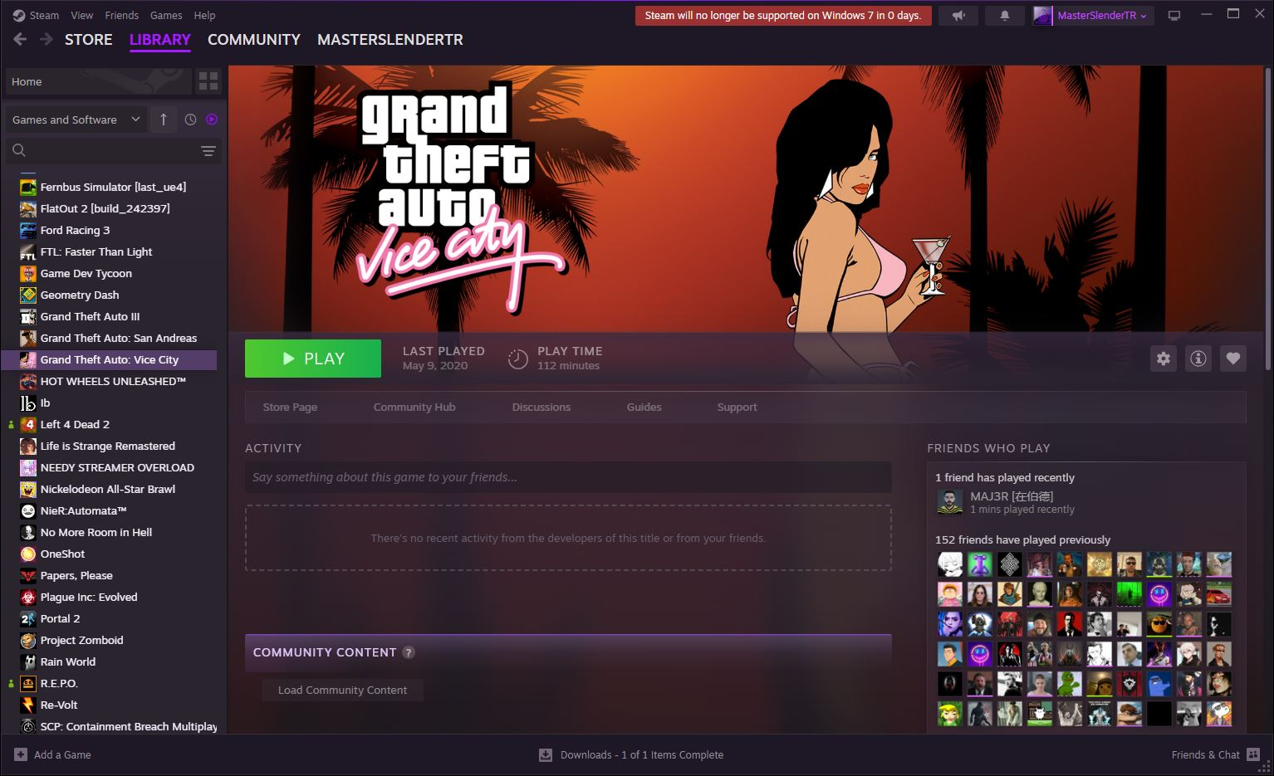Open Community Content help question mark
The width and height of the screenshot is (1274, 776).
(409, 652)
